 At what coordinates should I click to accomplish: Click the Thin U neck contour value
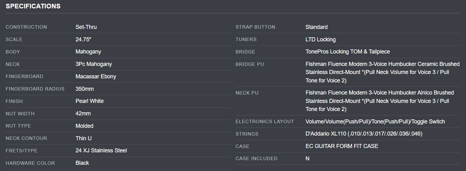[x=84, y=138]
